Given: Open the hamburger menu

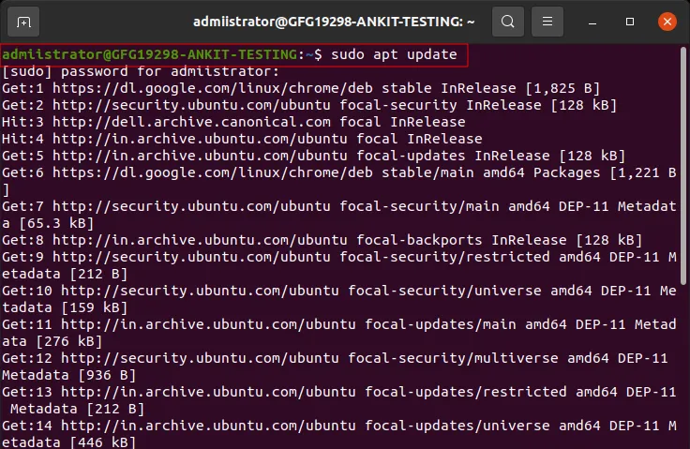Looking at the screenshot, I should pos(547,22).
